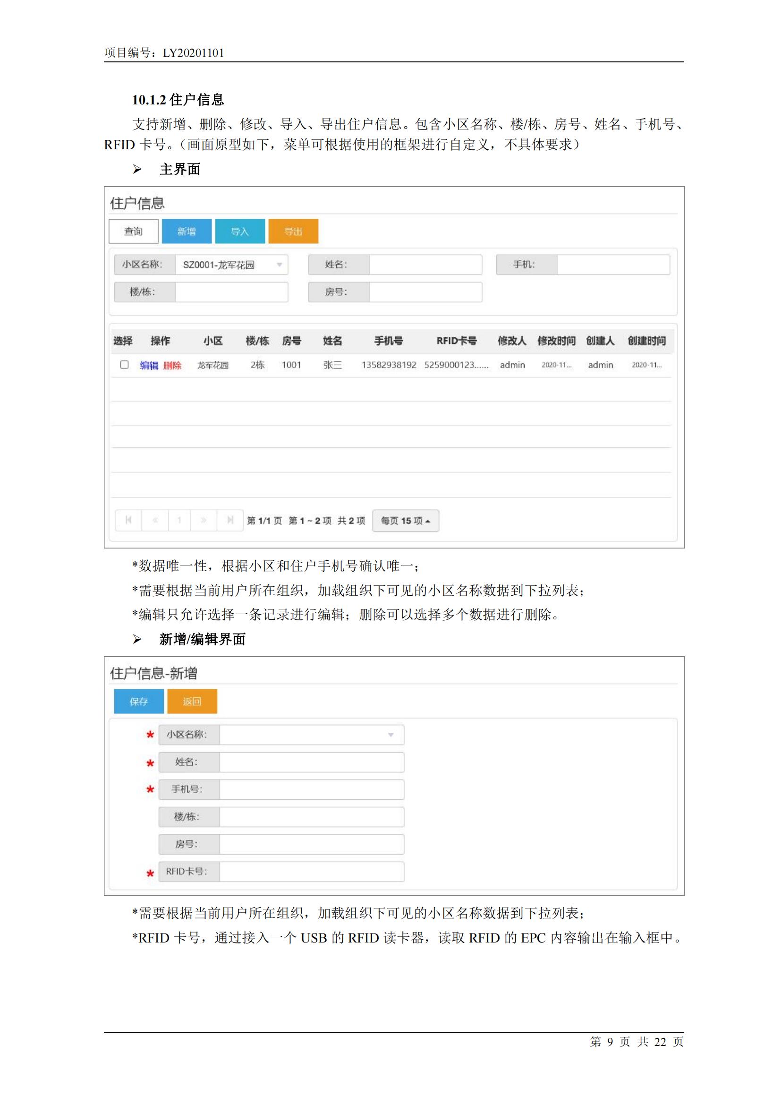Click the 手机号 input in 新增 form
This screenshot has height=1105, width=781.
(312, 790)
